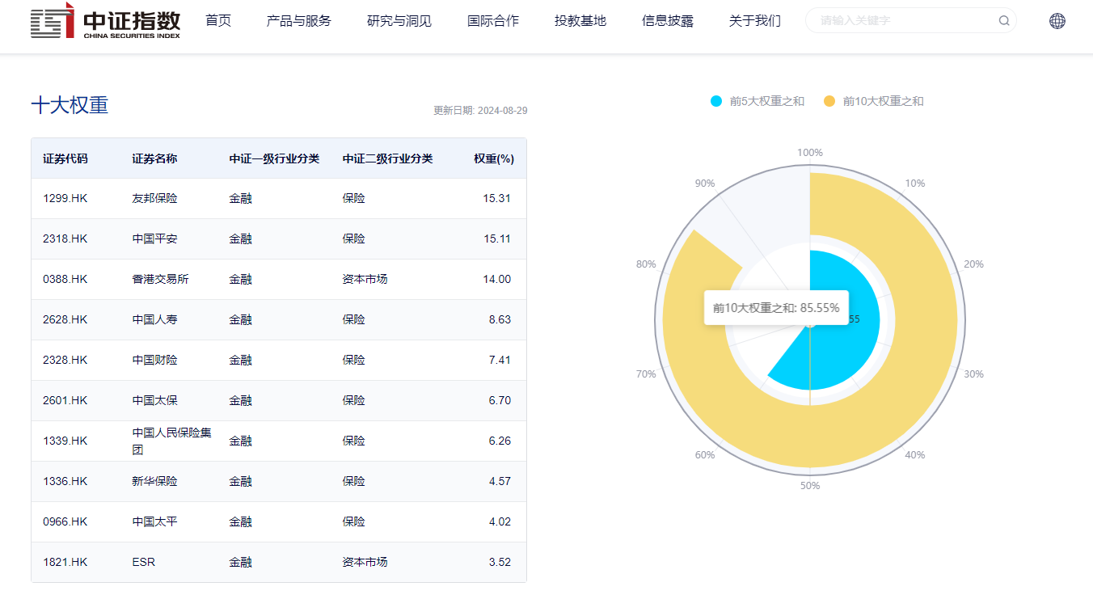Toggle the 前5大权重之和 legend item
The image size is (1093, 612).
tap(758, 101)
